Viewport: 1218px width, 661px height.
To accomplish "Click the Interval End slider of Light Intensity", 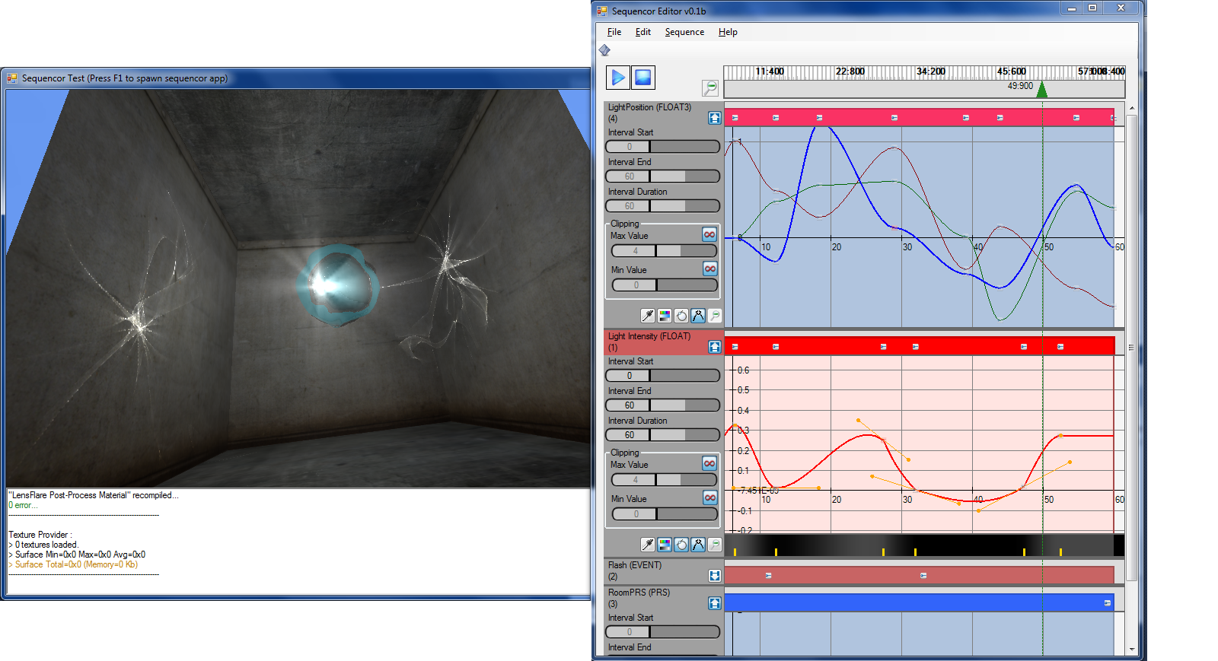I will [662, 405].
